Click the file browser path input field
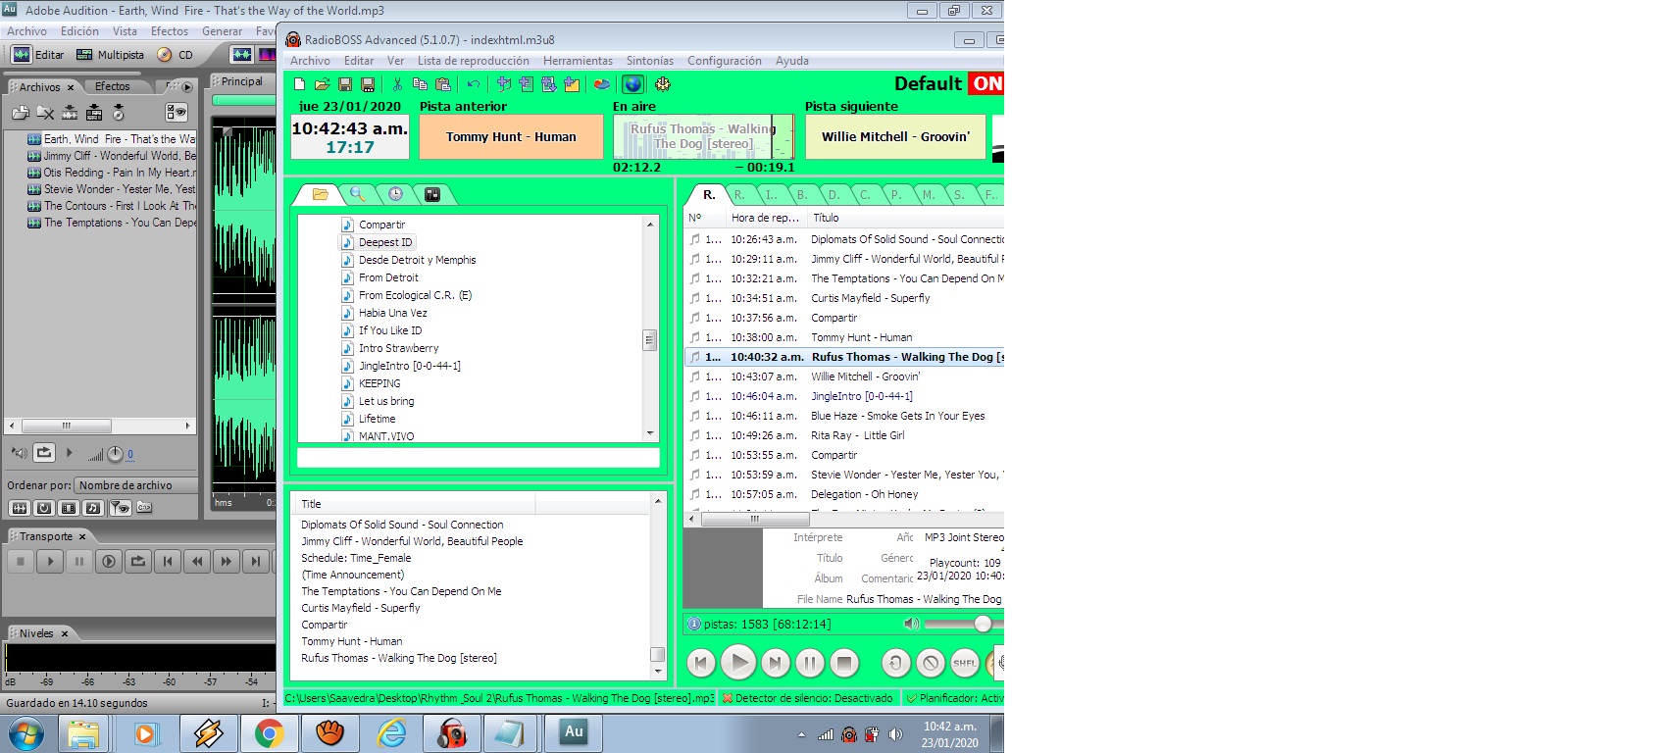Image resolution: width=1668 pixels, height=753 pixels. click(x=479, y=457)
